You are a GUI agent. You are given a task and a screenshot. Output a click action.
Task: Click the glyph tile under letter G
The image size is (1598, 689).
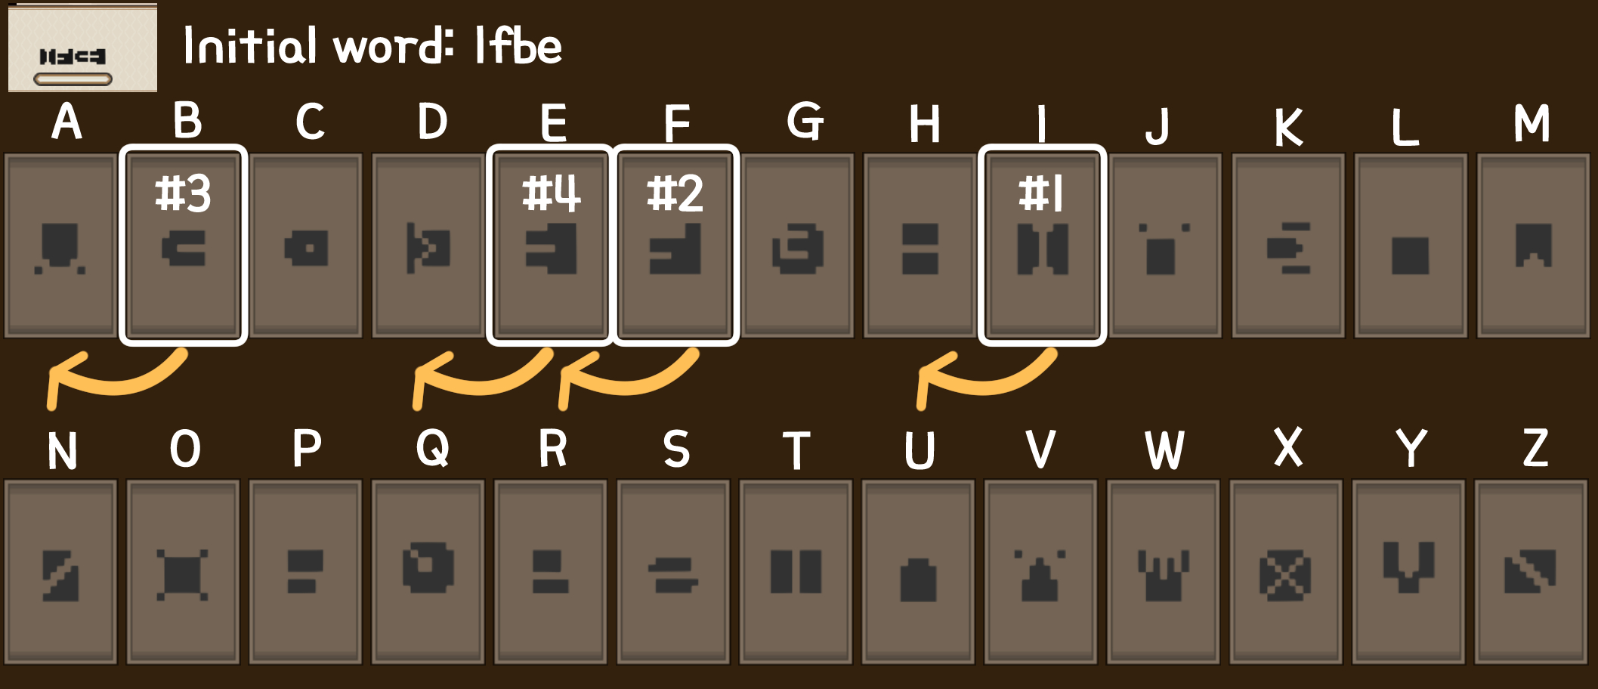797,246
